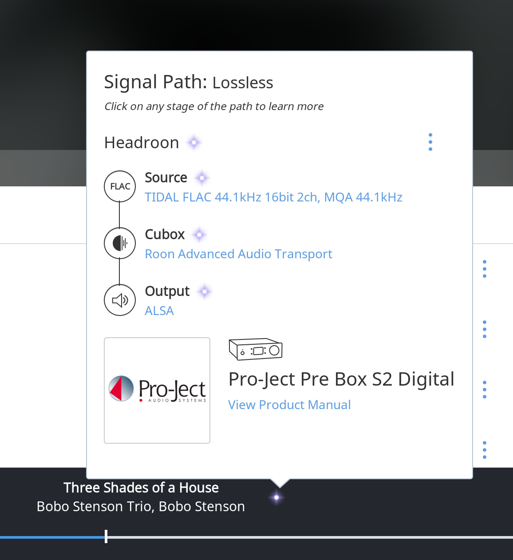
Task: Click the quality star next to Headroon
Action: pos(194,142)
